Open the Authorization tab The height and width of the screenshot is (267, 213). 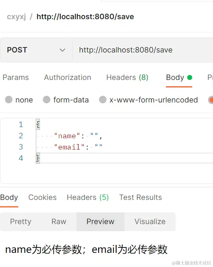(x=67, y=77)
